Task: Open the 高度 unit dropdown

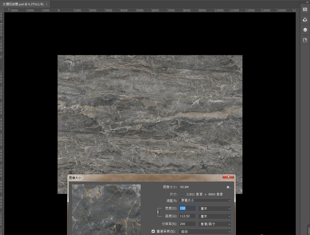Action: pos(215,216)
